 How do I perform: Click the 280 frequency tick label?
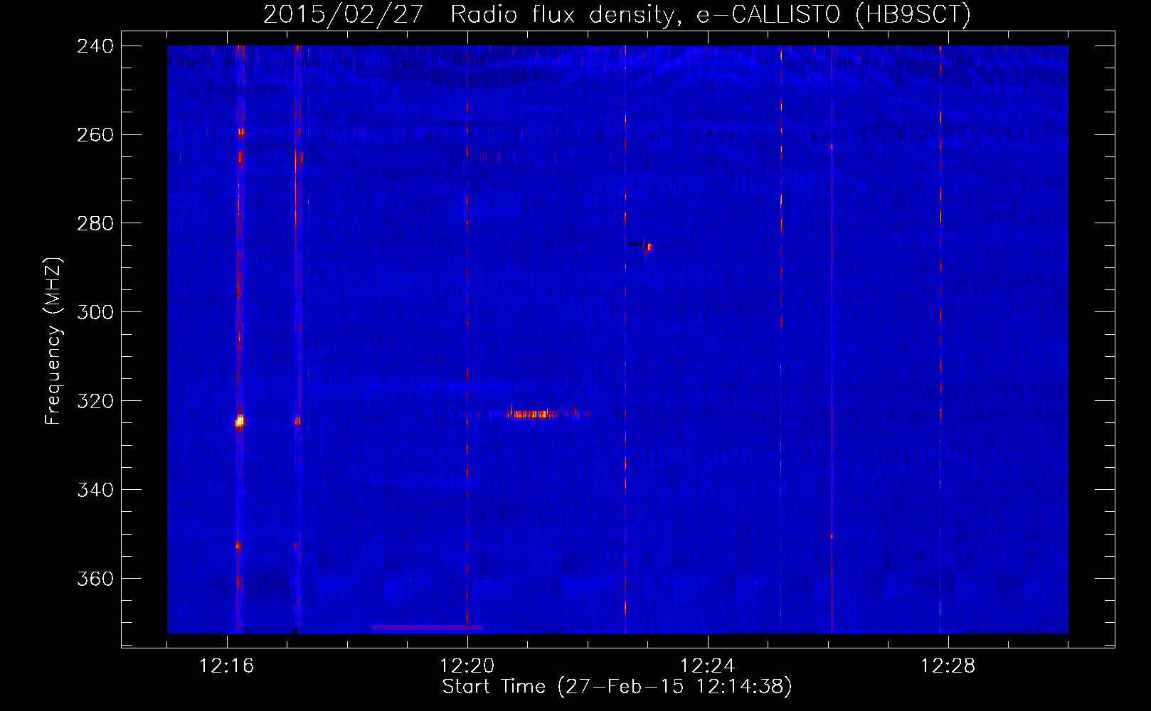[95, 224]
